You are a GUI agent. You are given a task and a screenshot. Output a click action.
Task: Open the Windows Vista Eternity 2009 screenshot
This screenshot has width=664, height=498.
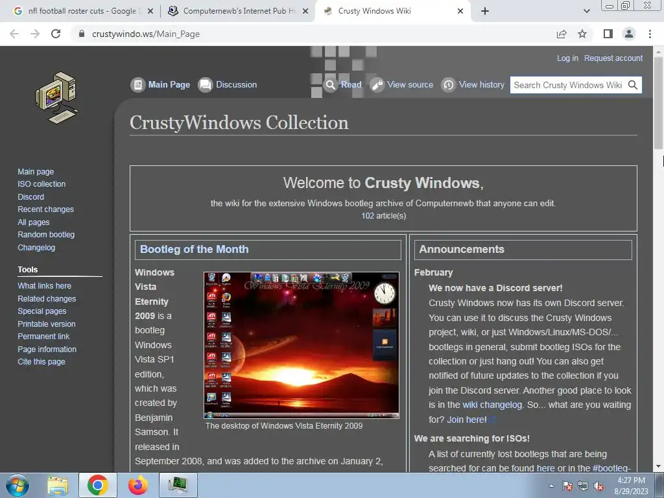point(301,345)
